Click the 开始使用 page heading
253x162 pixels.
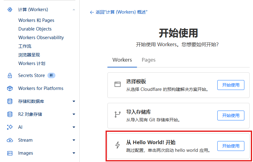click(x=179, y=33)
